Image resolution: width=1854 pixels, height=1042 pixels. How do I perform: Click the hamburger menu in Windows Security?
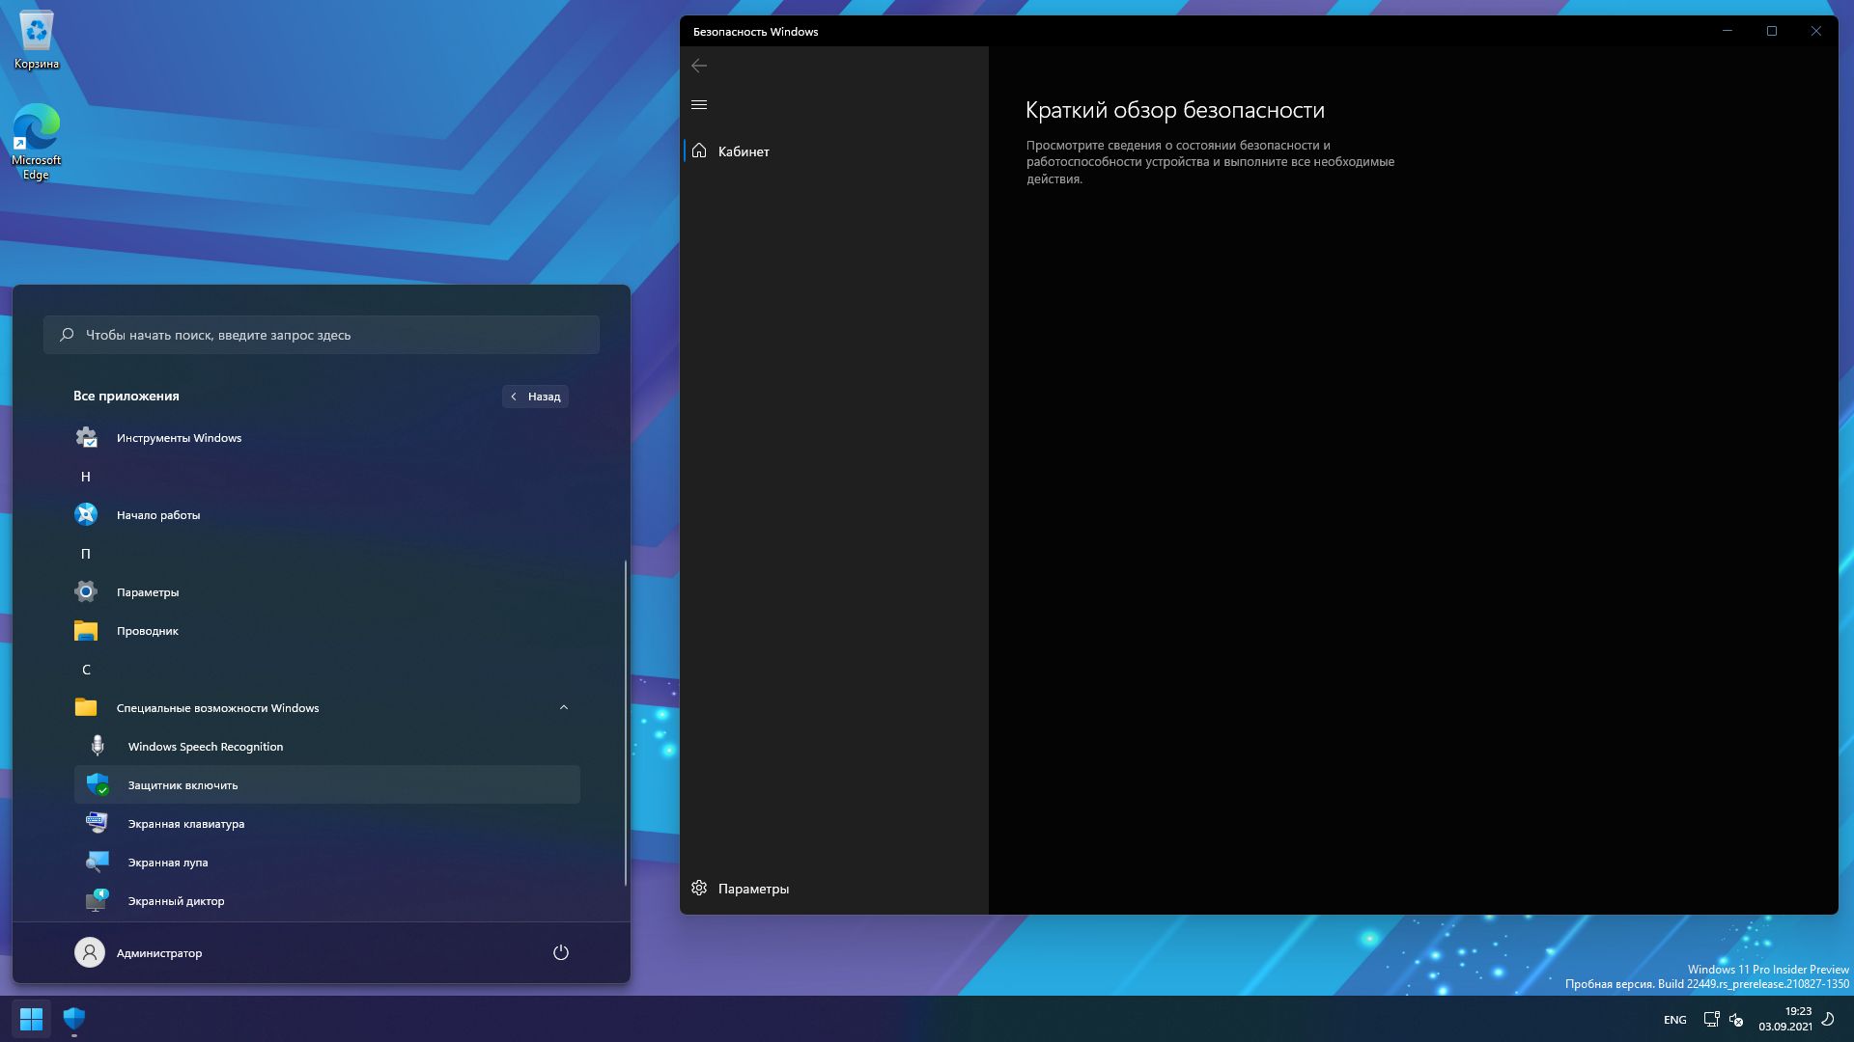[699, 104]
